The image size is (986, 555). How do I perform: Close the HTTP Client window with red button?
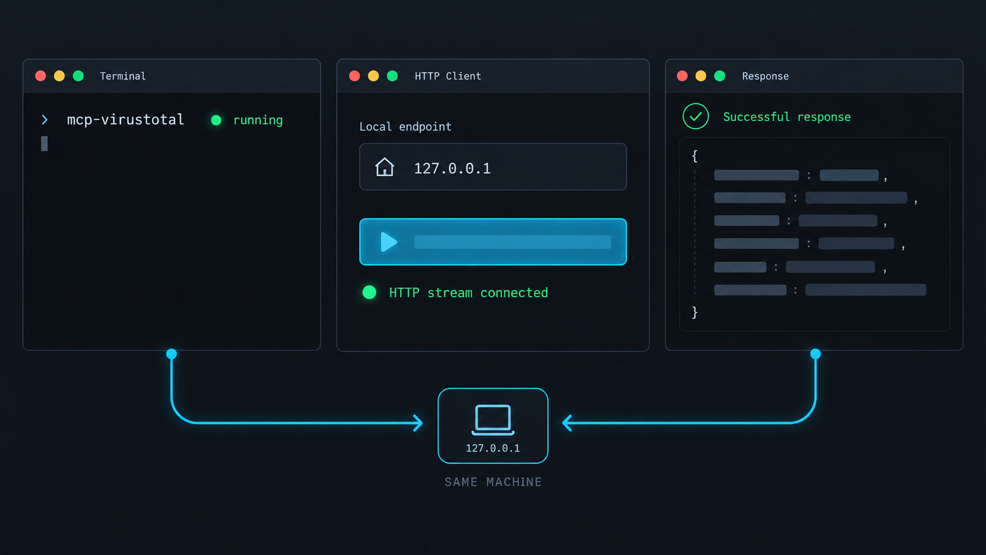(x=354, y=75)
